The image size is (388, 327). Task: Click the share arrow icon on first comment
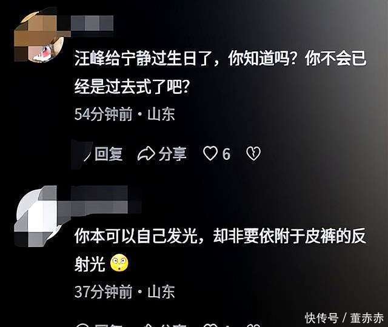pyautogui.click(x=146, y=153)
